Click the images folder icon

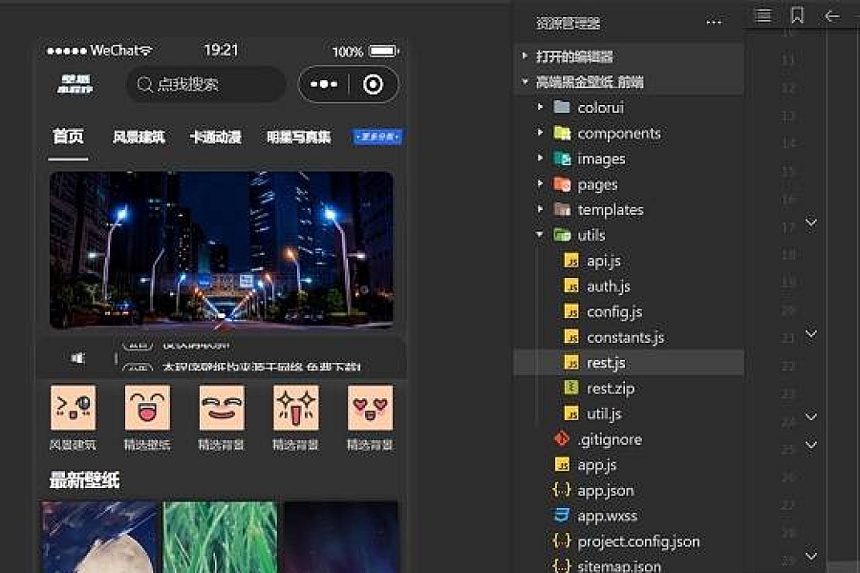(x=562, y=159)
